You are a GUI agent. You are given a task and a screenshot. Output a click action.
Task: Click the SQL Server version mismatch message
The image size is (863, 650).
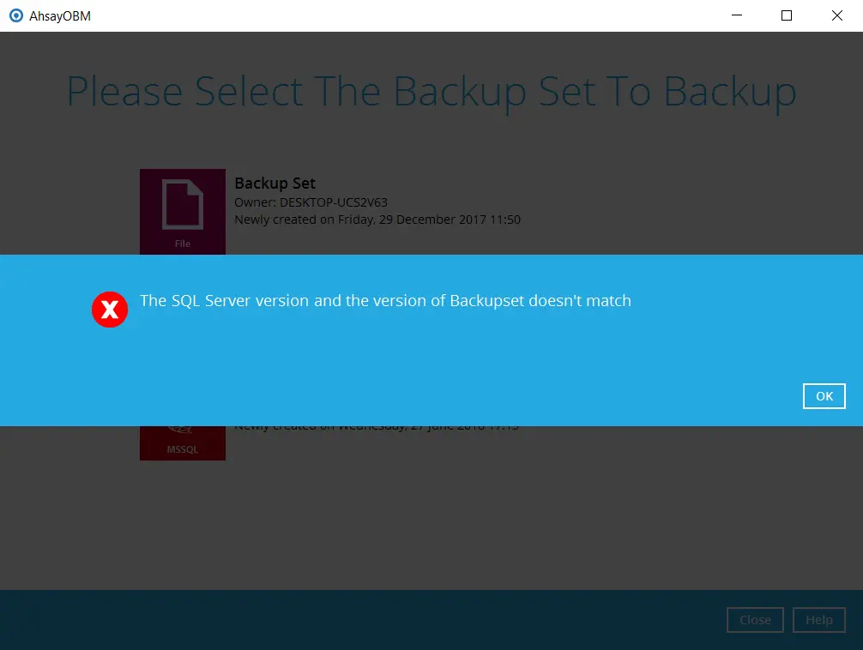click(385, 301)
